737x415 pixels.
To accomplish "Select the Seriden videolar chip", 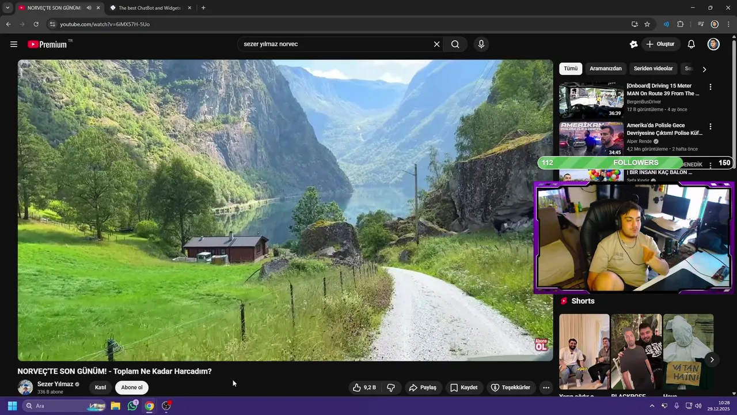I will pos(654,69).
